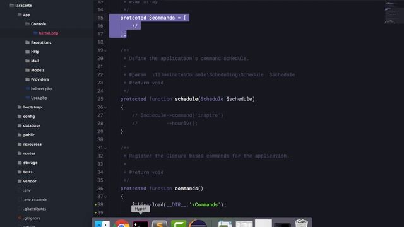Click the '->hourly();' comment line
This screenshot has width=404, height=227.
(165, 124)
